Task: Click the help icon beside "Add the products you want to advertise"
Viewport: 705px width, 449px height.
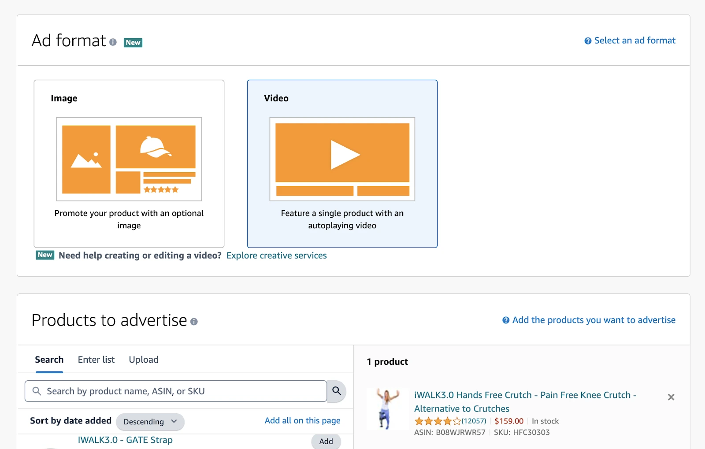Action: click(x=505, y=320)
